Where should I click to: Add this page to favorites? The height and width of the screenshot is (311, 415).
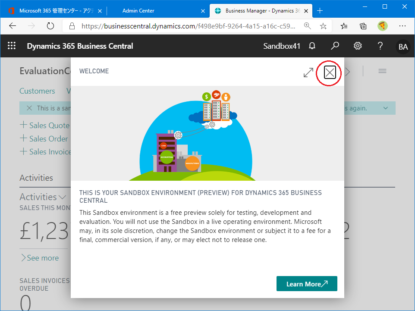(x=323, y=26)
